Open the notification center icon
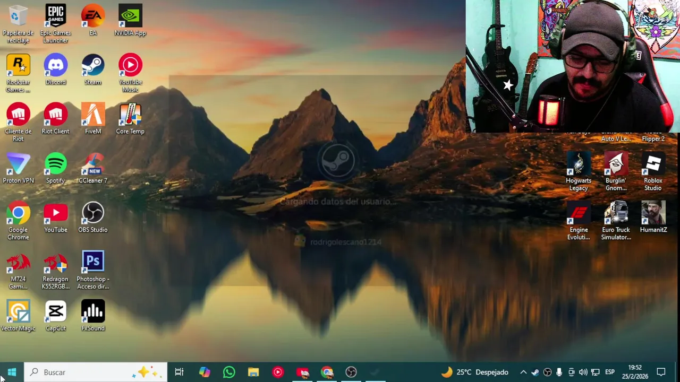 (661, 372)
